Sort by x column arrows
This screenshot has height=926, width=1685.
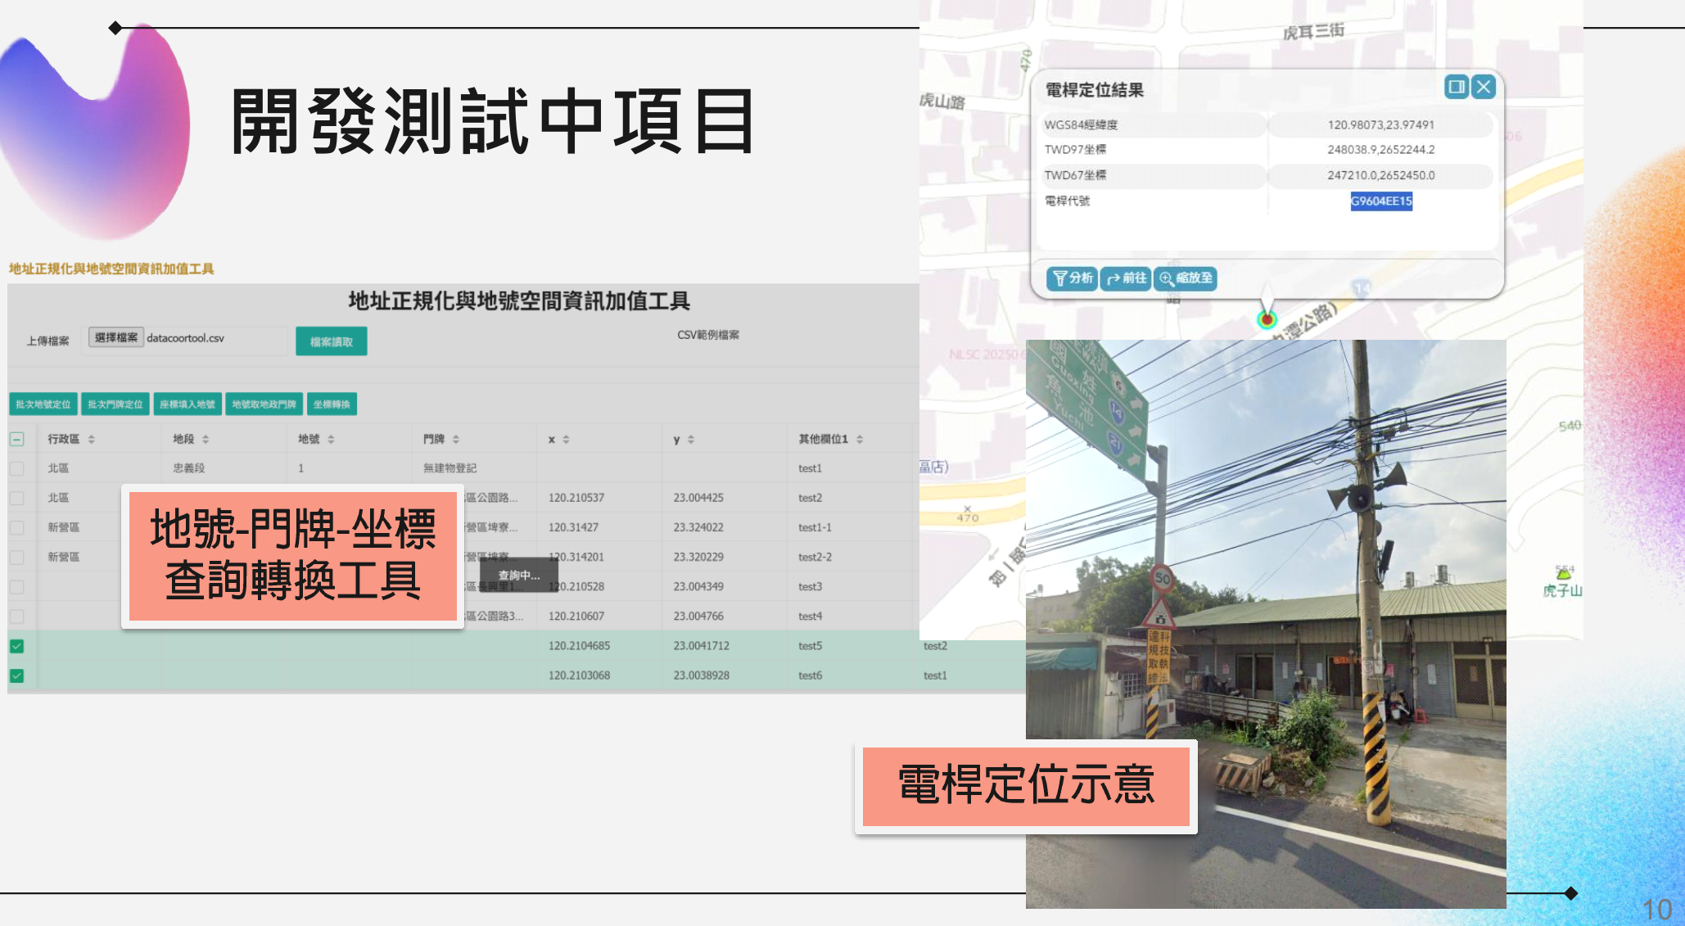pyautogui.click(x=566, y=440)
